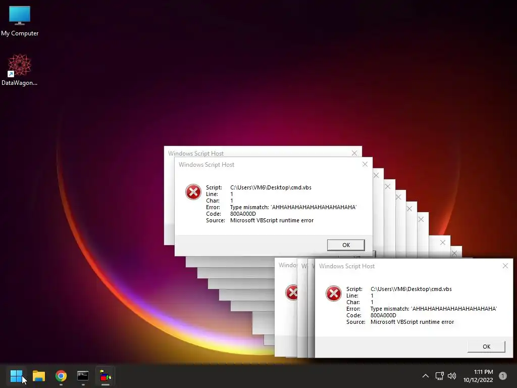Click the volume speaker tray icon
This screenshot has width=517, height=388.
(452, 376)
